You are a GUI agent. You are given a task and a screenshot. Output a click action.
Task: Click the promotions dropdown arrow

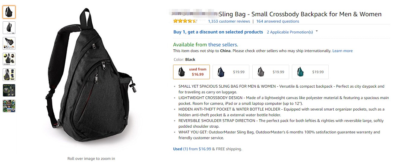(x=317, y=32)
